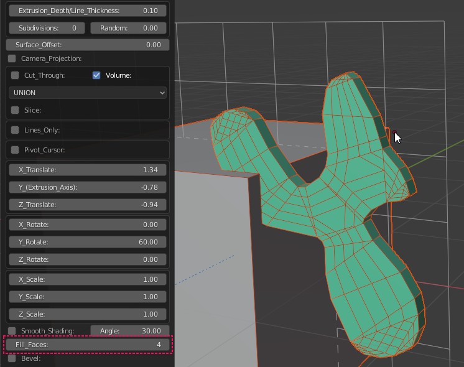Image resolution: width=464 pixels, height=367 pixels.
Task: Select the X_Scale field
Action: pos(87,279)
